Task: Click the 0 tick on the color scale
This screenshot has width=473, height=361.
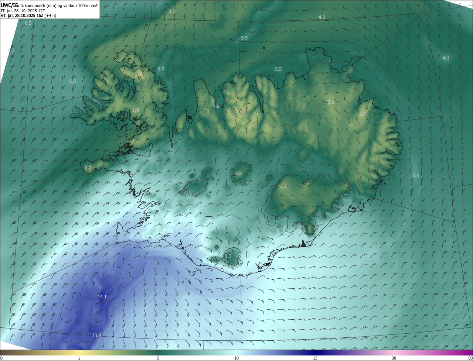Action: (x=1, y=358)
